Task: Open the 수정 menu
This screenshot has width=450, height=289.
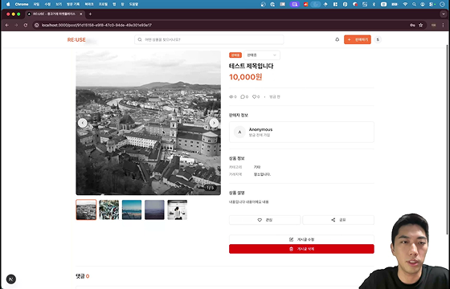Action: coord(47,4)
